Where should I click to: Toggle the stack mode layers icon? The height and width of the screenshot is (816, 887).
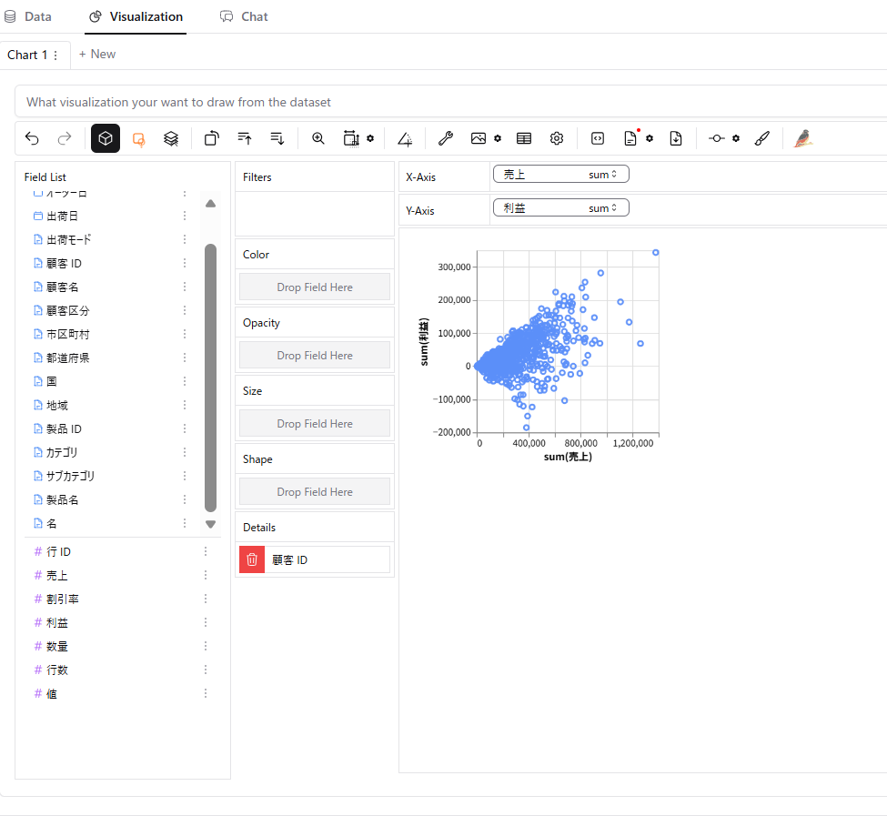pos(171,137)
